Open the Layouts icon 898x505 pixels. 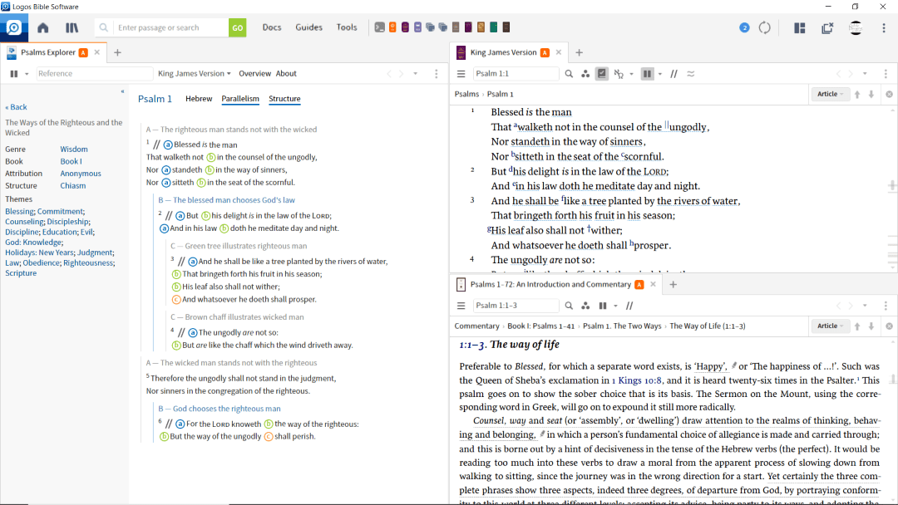(x=800, y=27)
